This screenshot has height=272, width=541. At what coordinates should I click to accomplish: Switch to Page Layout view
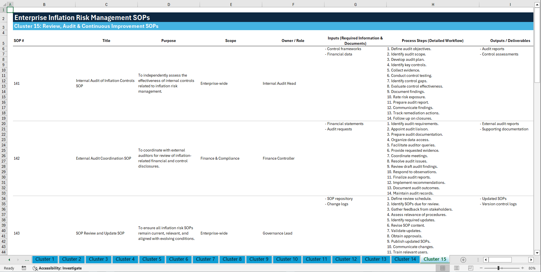pos(457,268)
